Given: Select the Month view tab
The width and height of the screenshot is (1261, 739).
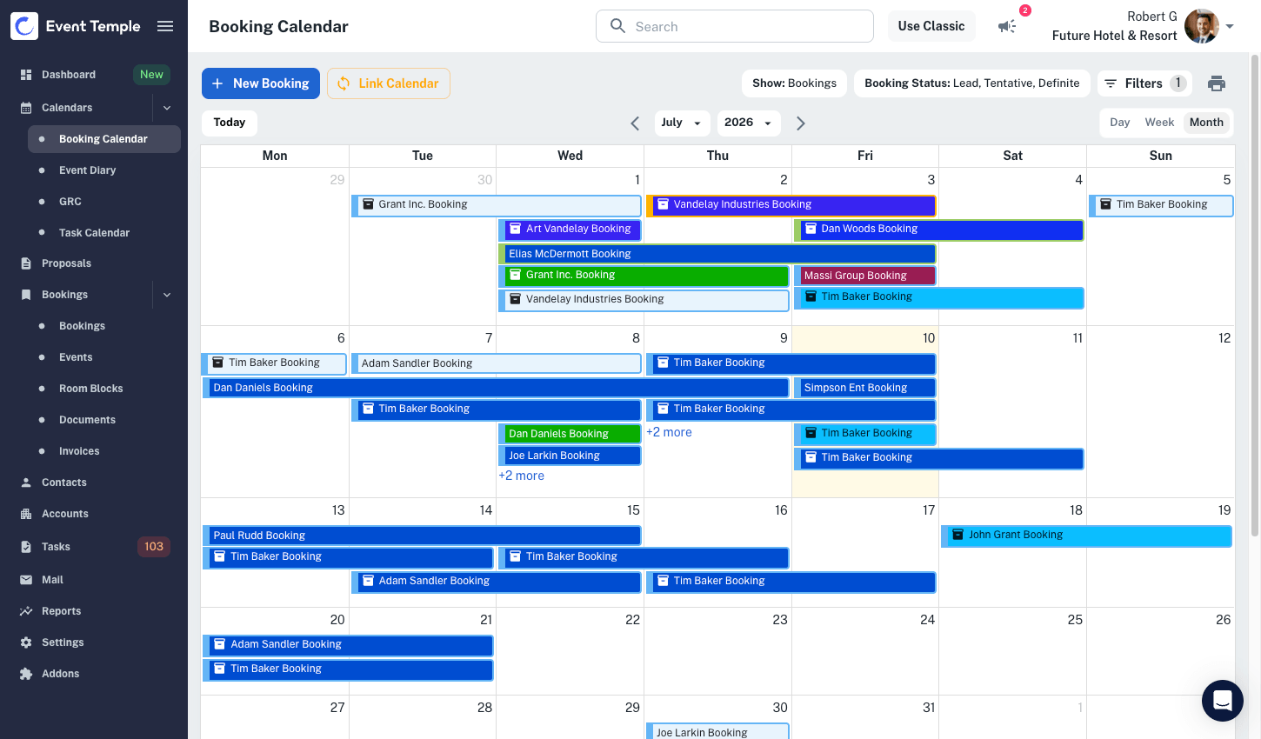Looking at the screenshot, I should (x=1206, y=123).
